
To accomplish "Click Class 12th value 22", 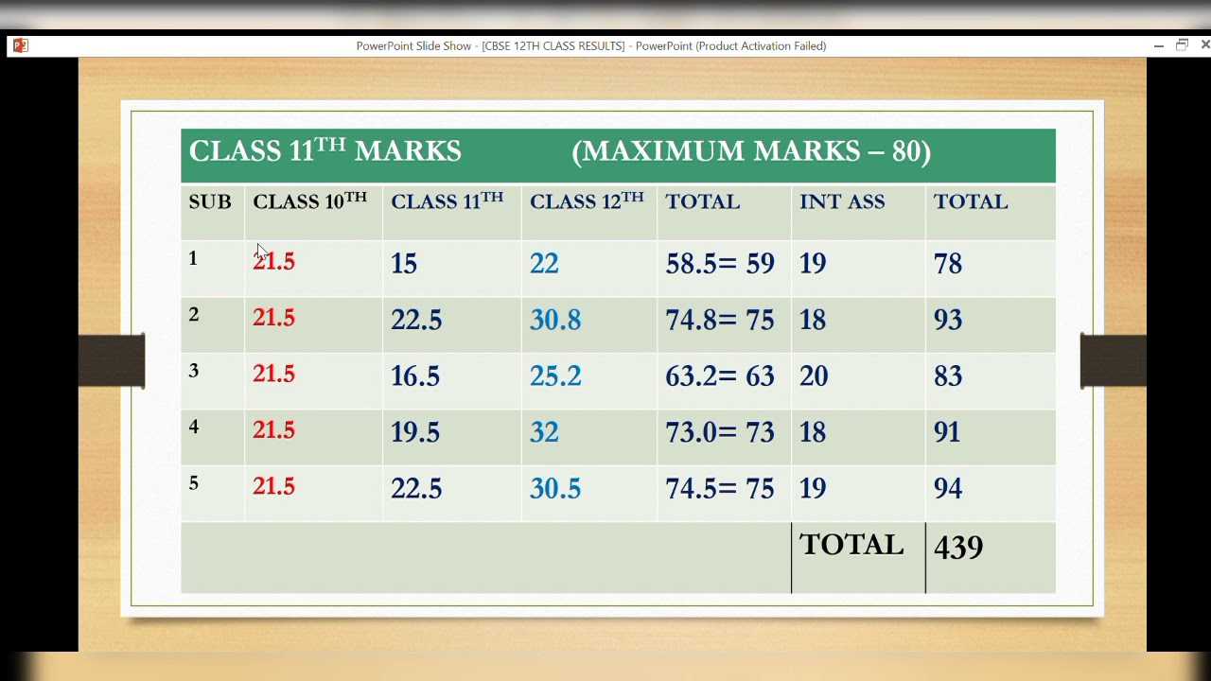I will click(544, 264).
